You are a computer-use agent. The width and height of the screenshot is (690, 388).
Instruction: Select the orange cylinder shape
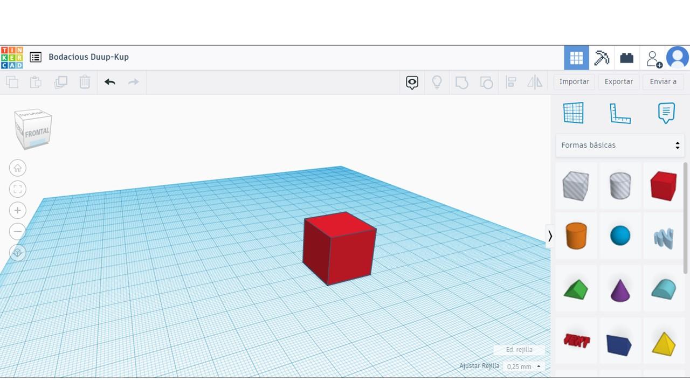coord(576,235)
